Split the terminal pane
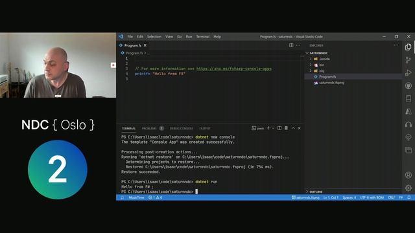 [279, 128]
